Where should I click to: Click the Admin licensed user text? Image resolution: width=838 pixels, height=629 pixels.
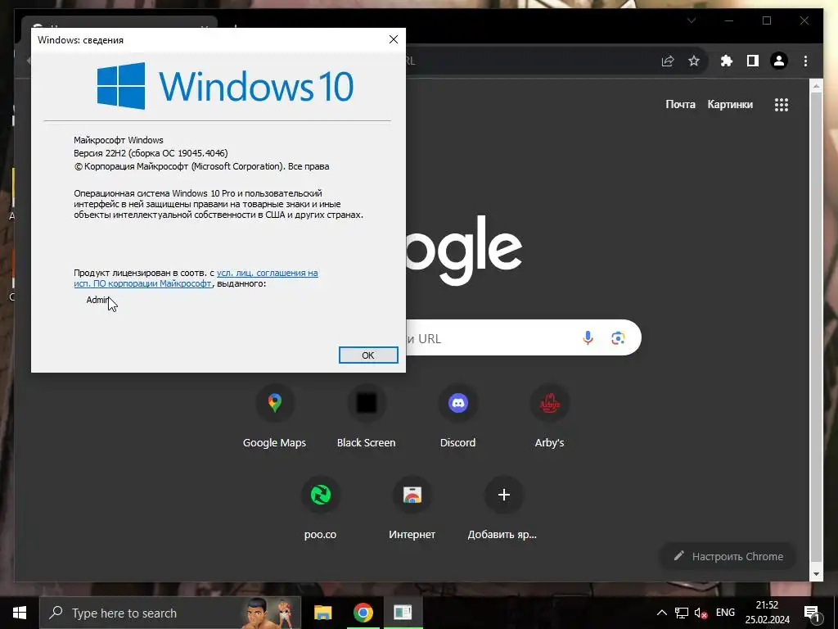coord(98,300)
